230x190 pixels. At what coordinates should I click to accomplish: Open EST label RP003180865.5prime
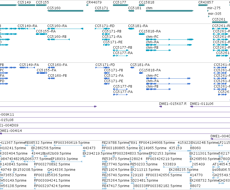120,148
